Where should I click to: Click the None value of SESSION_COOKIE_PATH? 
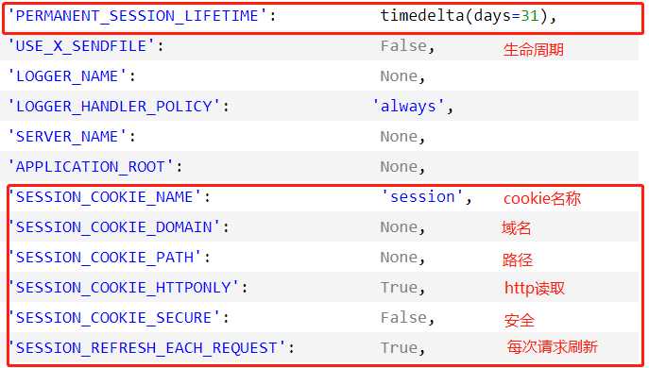(399, 258)
